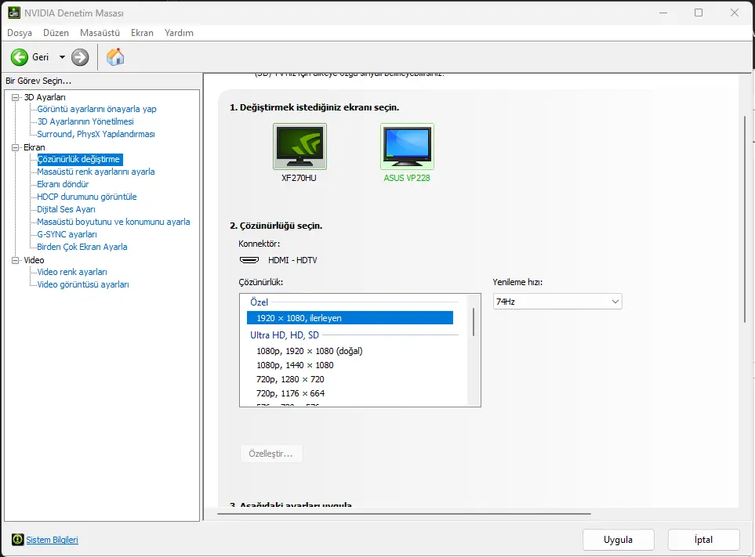Image resolution: width=755 pixels, height=557 pixels.
Task: Open the Sistem Bilgileri link
Action: pos(52,540)
